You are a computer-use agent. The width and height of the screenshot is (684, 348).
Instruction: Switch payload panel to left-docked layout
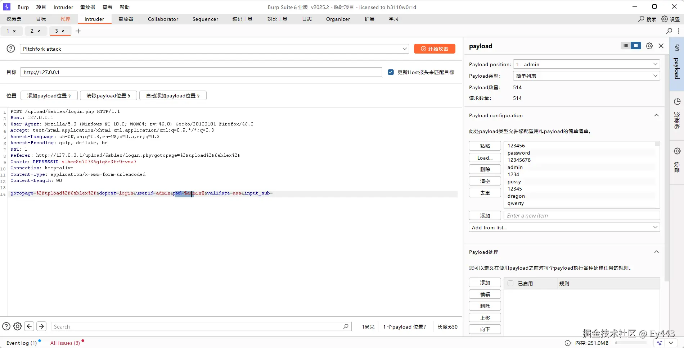pos(626,46)
